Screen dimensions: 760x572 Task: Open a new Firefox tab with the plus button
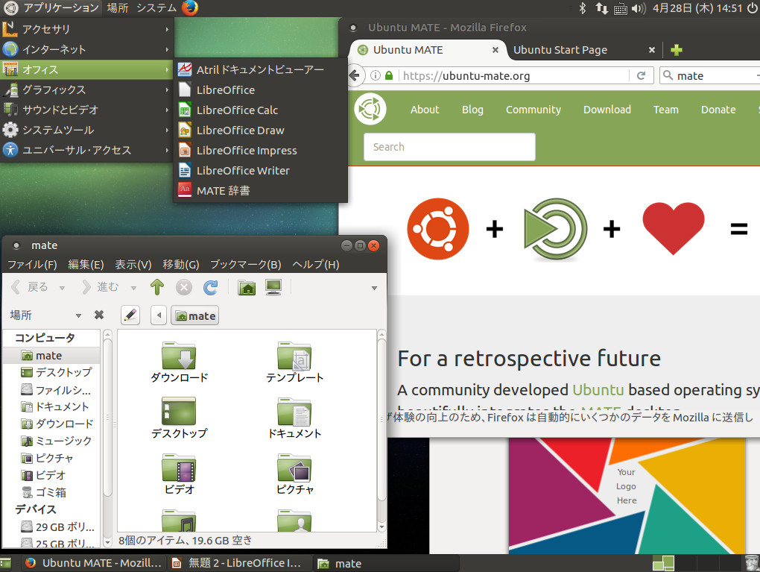click(x=676, y=50)
